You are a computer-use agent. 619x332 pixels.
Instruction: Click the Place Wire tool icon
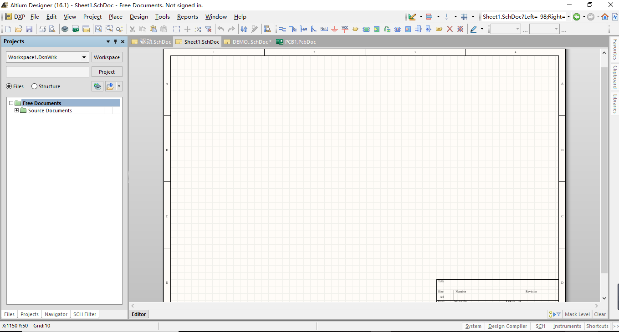tap(282, 29)
